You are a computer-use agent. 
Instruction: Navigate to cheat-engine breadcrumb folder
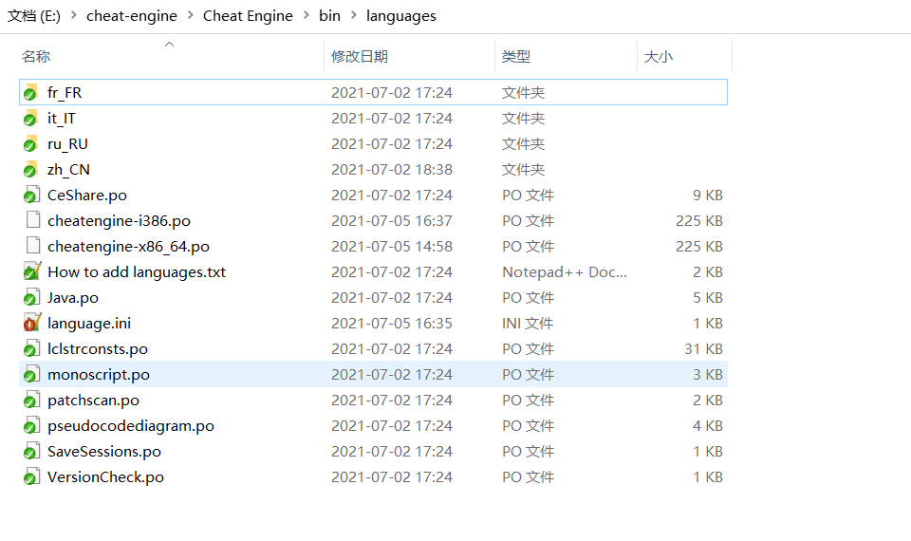(132, 16)
